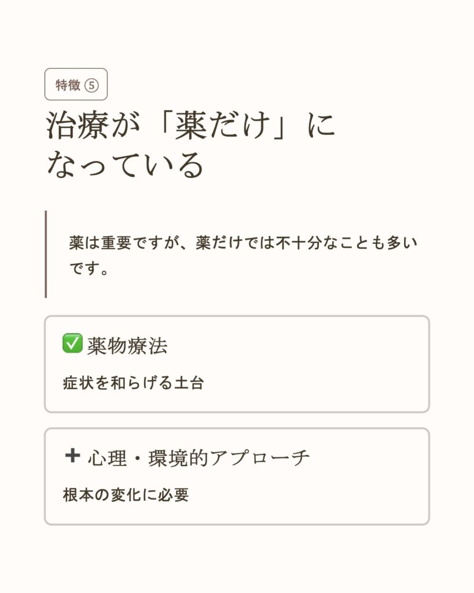Viewport: 474px width, 593px height.
Task: Click the 症状を和らげる土台 description text
Action: click(133, 383)
